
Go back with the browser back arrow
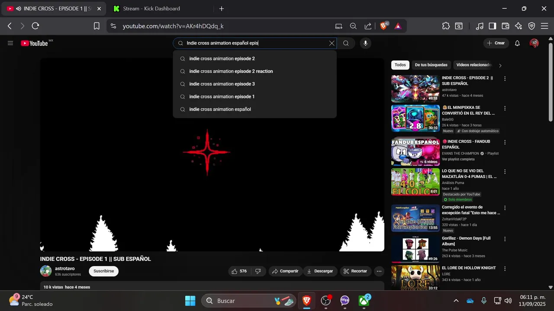click(x=10, y=26)
